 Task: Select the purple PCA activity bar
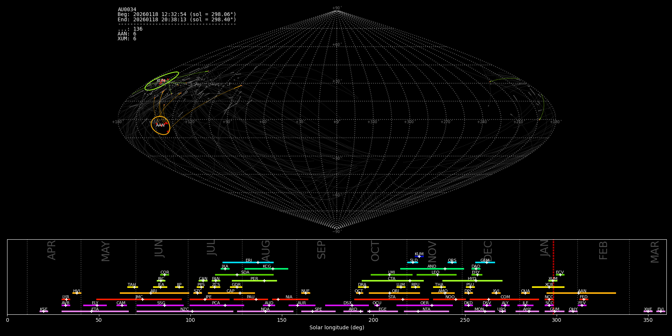(217, 305)
